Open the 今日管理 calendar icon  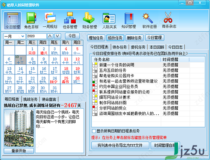point(13,21)
